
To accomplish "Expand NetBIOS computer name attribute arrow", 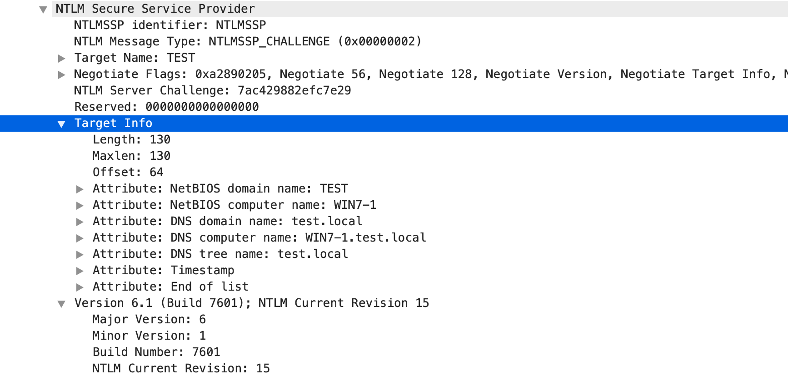I will (x=80, y=205).
